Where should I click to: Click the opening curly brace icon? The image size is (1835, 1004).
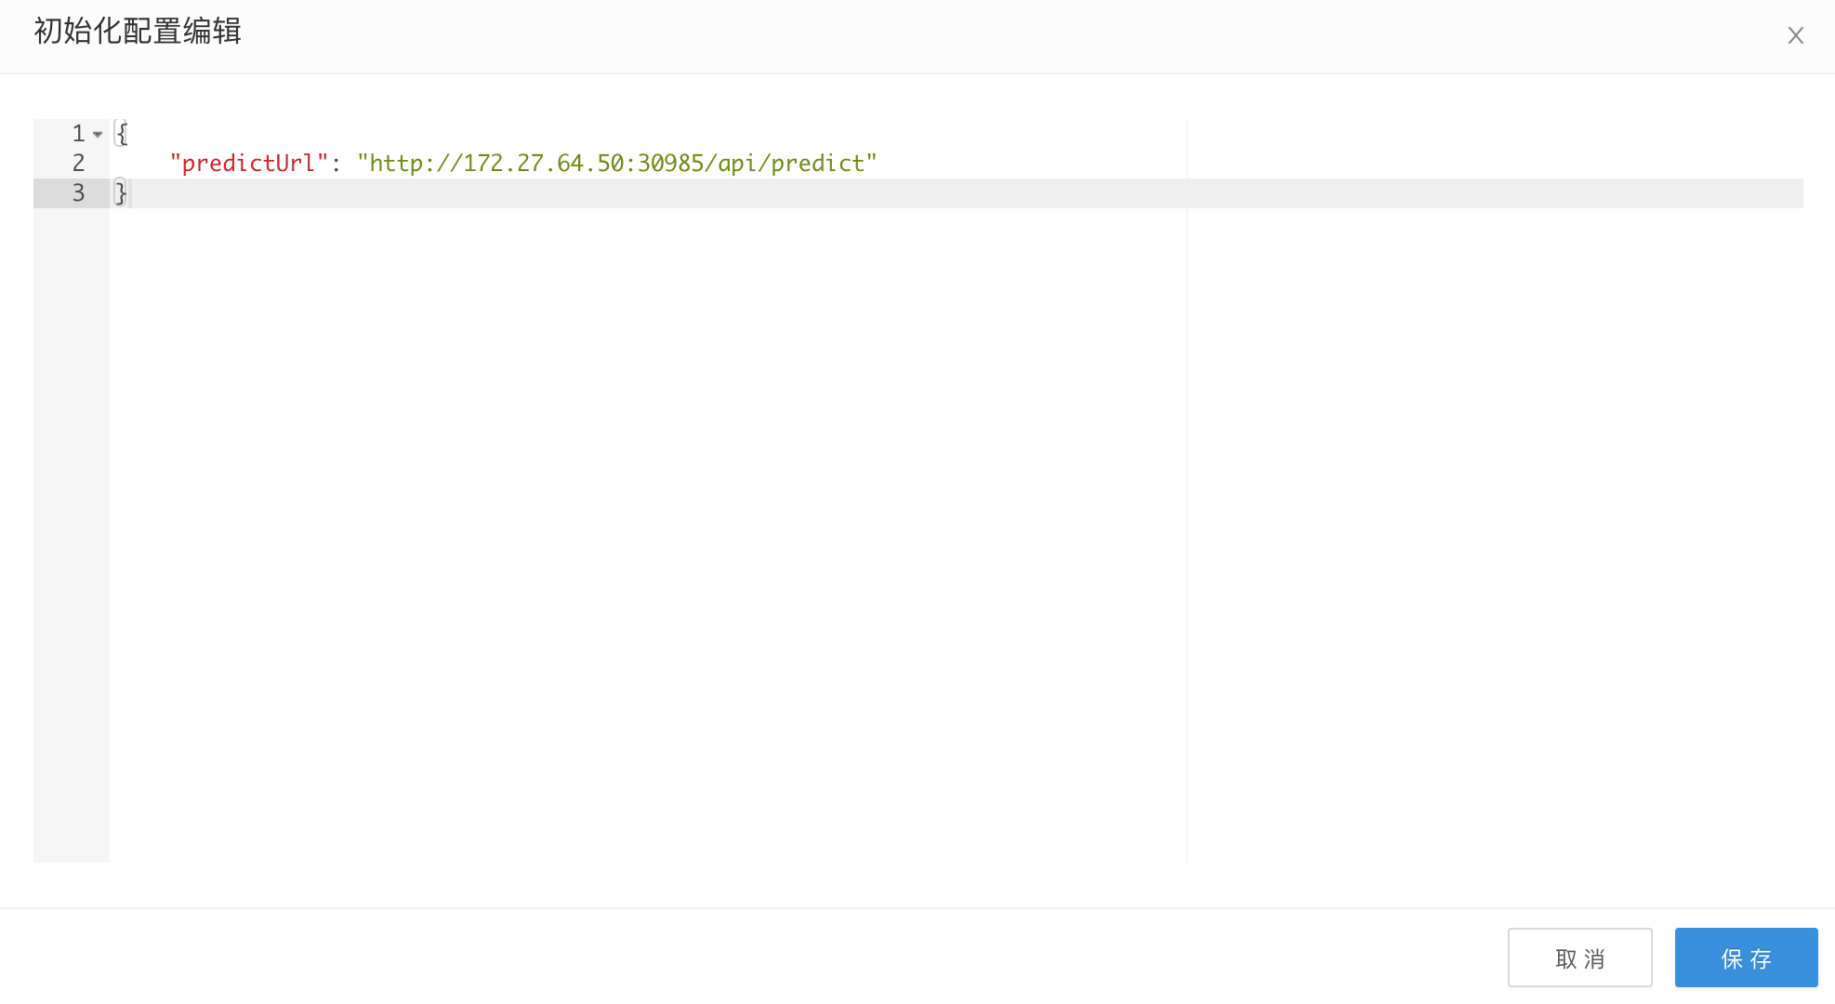(120, 132)
